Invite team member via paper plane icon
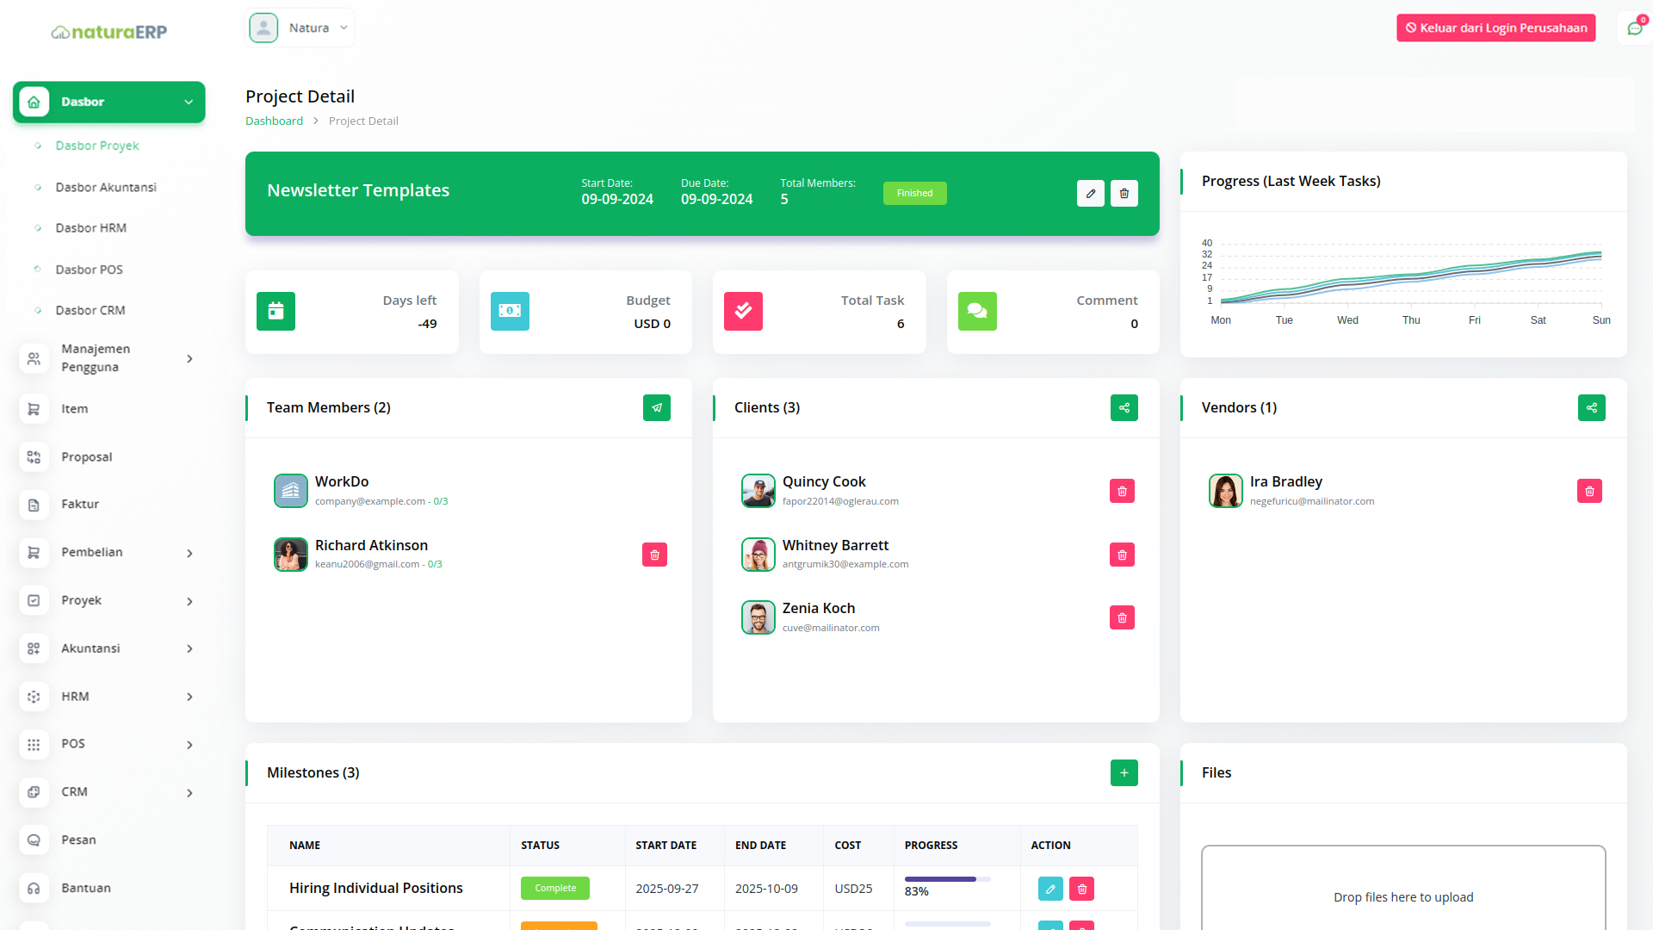Image resolution: width=1653 pixels, height=930 pixels. click(656, 408)
